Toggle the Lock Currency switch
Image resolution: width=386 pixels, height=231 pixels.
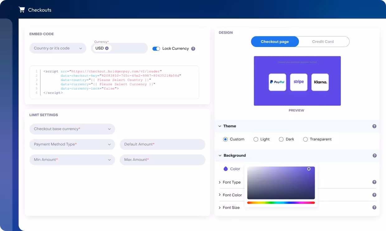point(156,49)
